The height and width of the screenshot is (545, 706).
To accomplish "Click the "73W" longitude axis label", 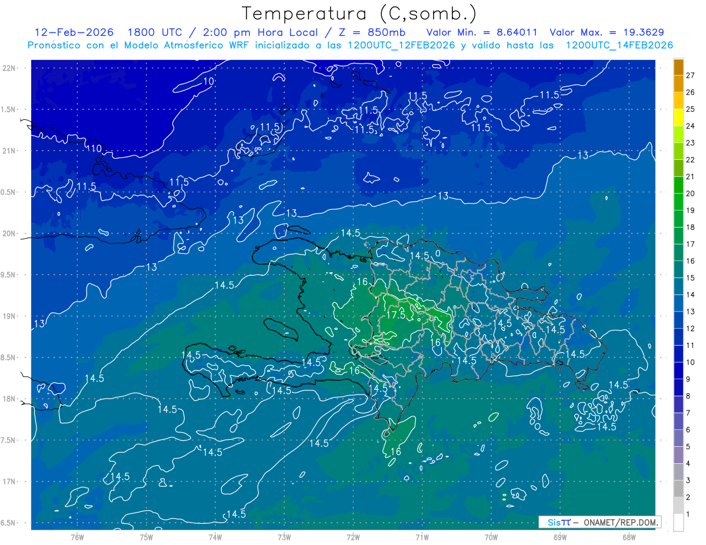I will [284, 537].
